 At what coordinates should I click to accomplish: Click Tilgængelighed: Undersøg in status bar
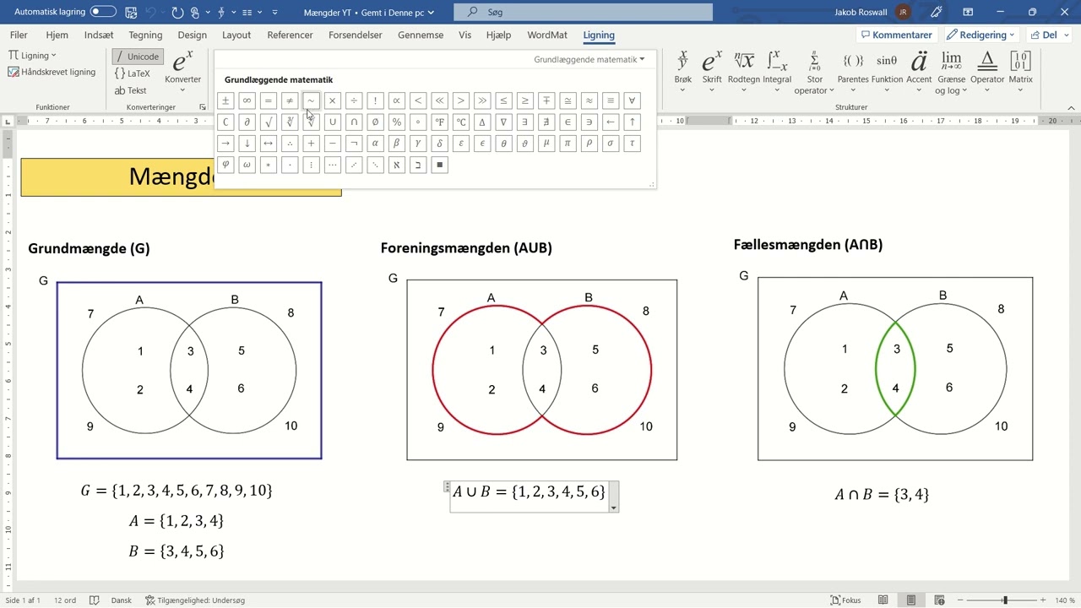click(195, 600)
